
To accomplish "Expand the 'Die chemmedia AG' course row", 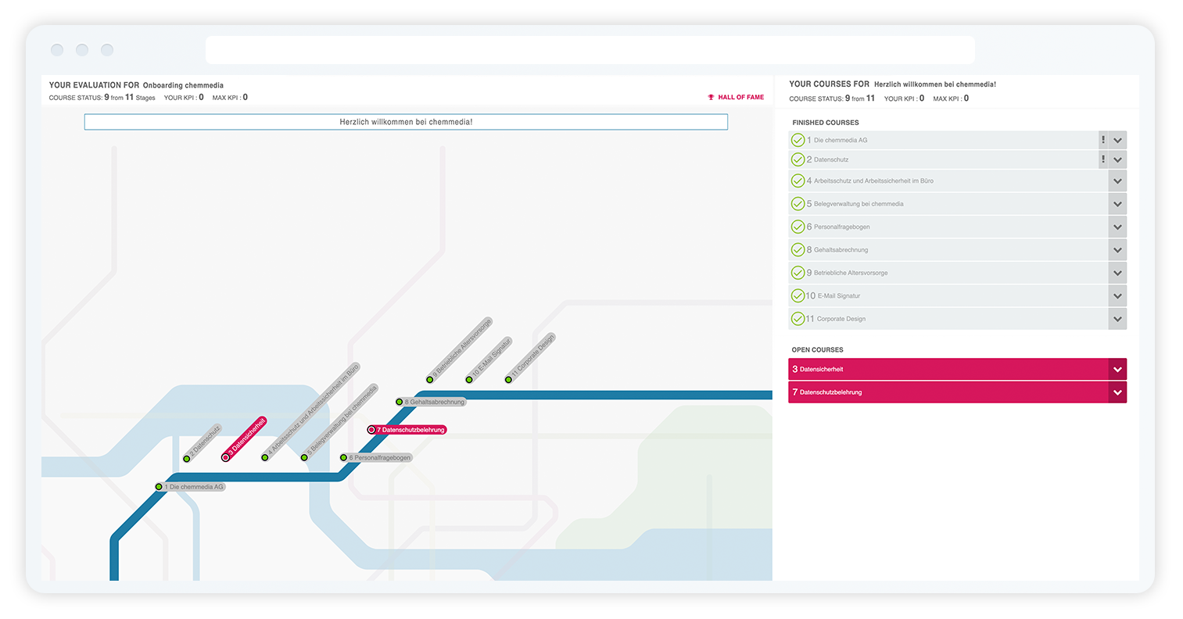I will (1117, 140).
